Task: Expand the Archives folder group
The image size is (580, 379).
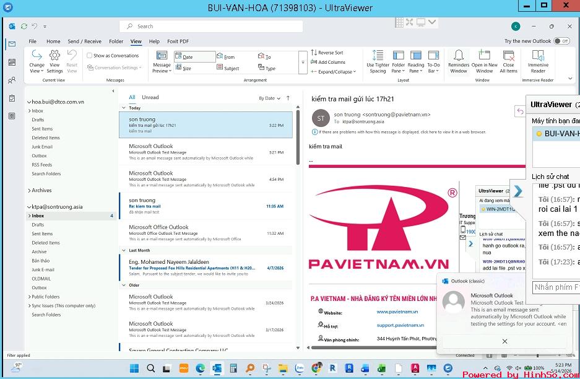Action: tap(29, 191)
